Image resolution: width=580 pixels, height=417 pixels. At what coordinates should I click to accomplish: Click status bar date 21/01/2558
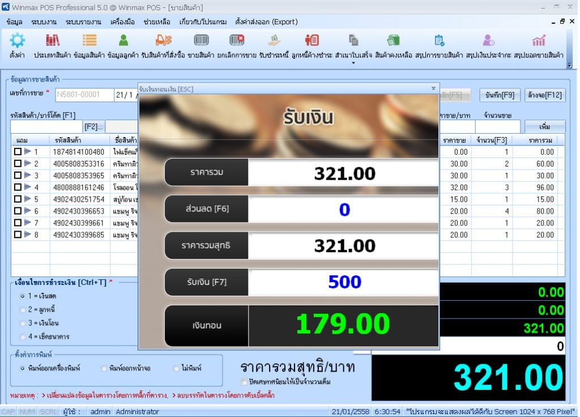(350, 411)
